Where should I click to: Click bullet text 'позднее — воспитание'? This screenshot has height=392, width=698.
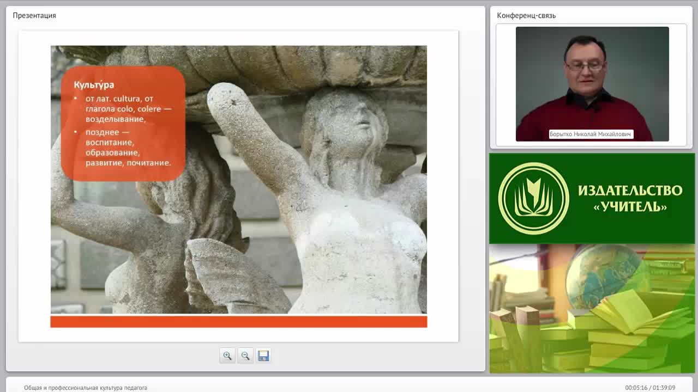coord(128,148)
